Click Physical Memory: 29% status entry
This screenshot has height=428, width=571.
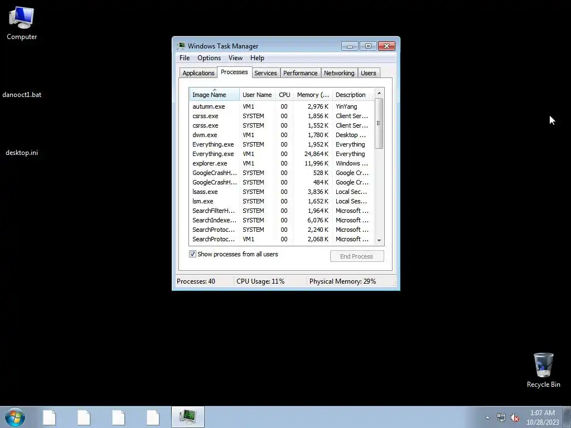click(343, 281)
